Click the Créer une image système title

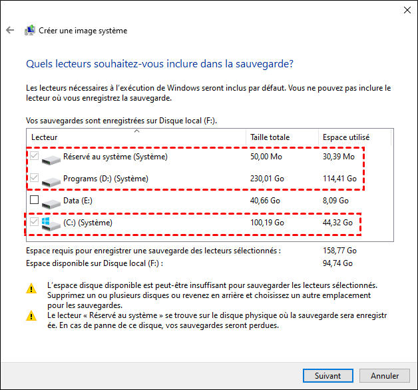click(83, 31)
